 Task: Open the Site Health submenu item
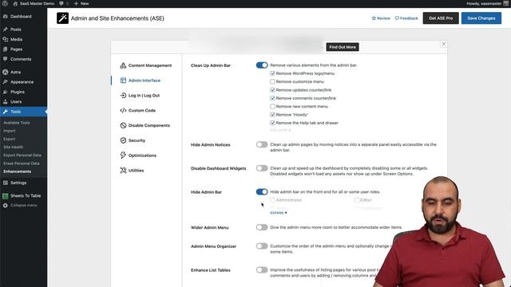tap(14, 147)
